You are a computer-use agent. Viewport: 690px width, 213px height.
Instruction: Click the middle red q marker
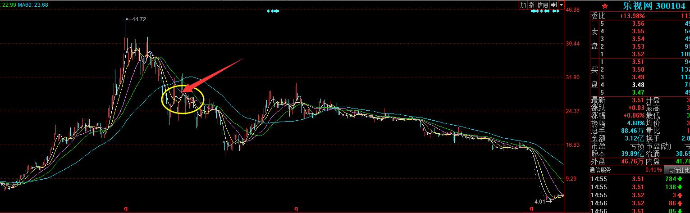tap(296, 209)
